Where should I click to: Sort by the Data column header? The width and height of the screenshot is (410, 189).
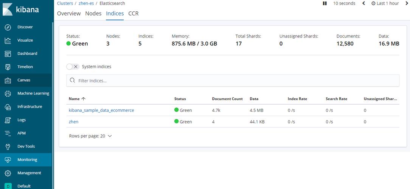click(254, 99)
